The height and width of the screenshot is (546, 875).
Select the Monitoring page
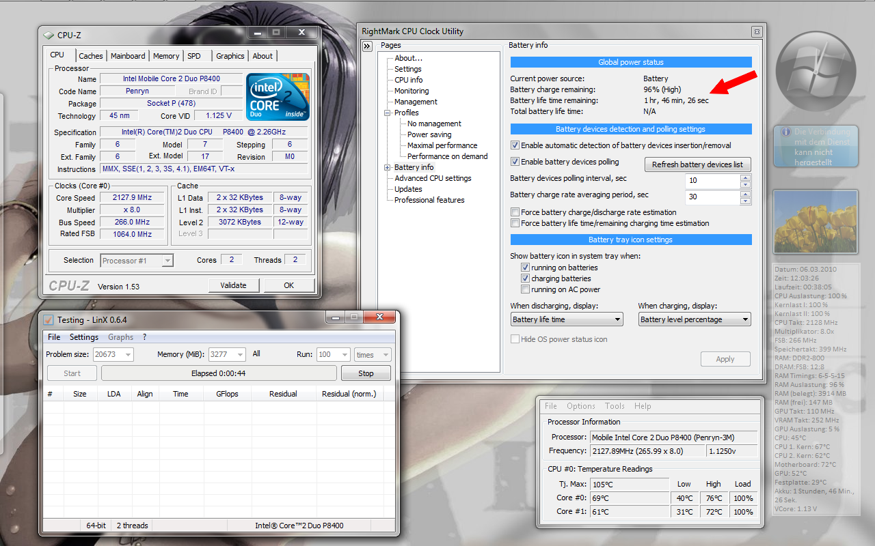tap(412, 91)
